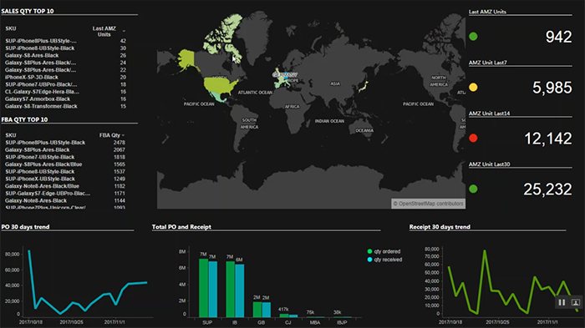
Task: Select Alaska region on the map
Action: pyautogui.click(x=186, y=59)
